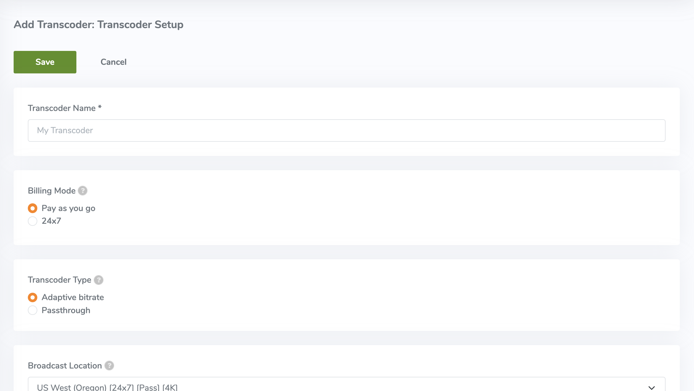The image size is (694, 391).
Task: Click the 'Billing Mode' section label
Action: point(52,191)
